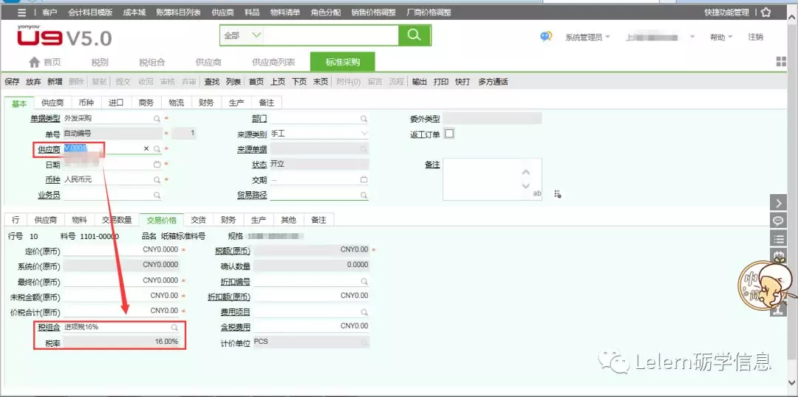This screenshot has width=798, height=397.
Task: Go to 下页 in the toolbar
Action: click(299, 82)
